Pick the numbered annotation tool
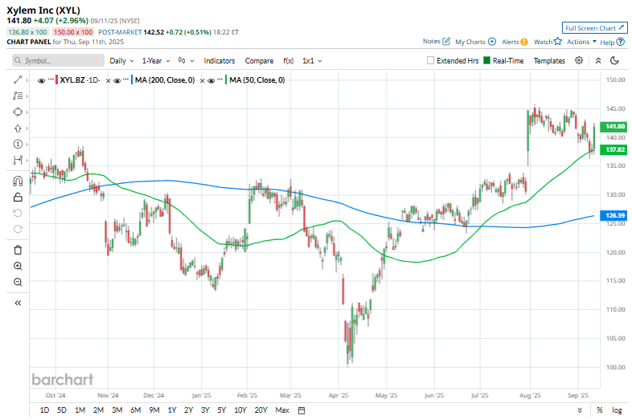Viewport: 632px width, 420px height. tap(18, 145)
